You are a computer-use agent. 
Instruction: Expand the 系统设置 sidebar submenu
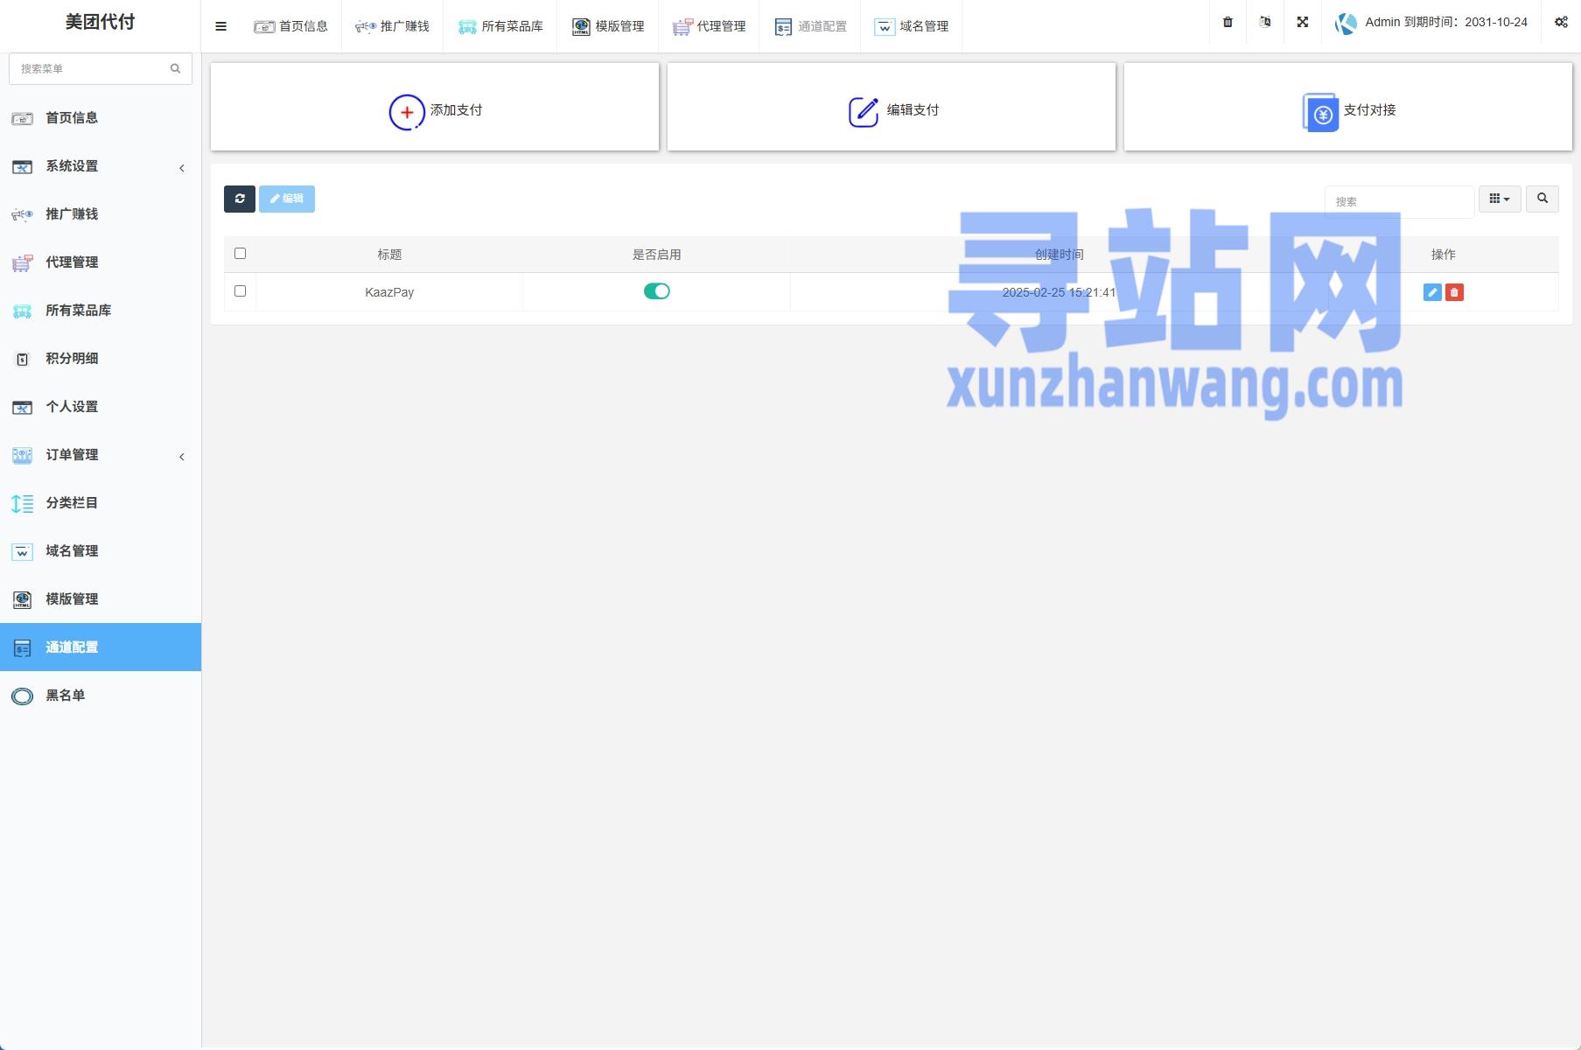[101, 166]
